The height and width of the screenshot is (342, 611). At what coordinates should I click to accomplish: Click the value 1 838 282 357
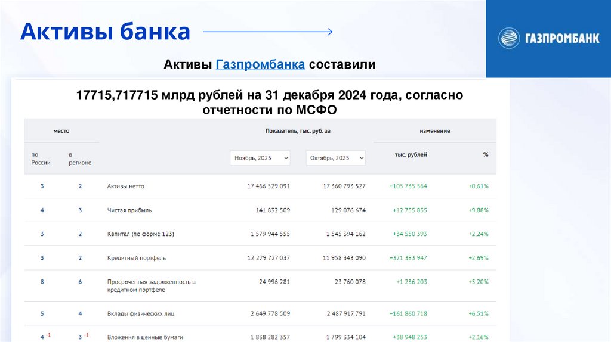[x=270, y=337]
